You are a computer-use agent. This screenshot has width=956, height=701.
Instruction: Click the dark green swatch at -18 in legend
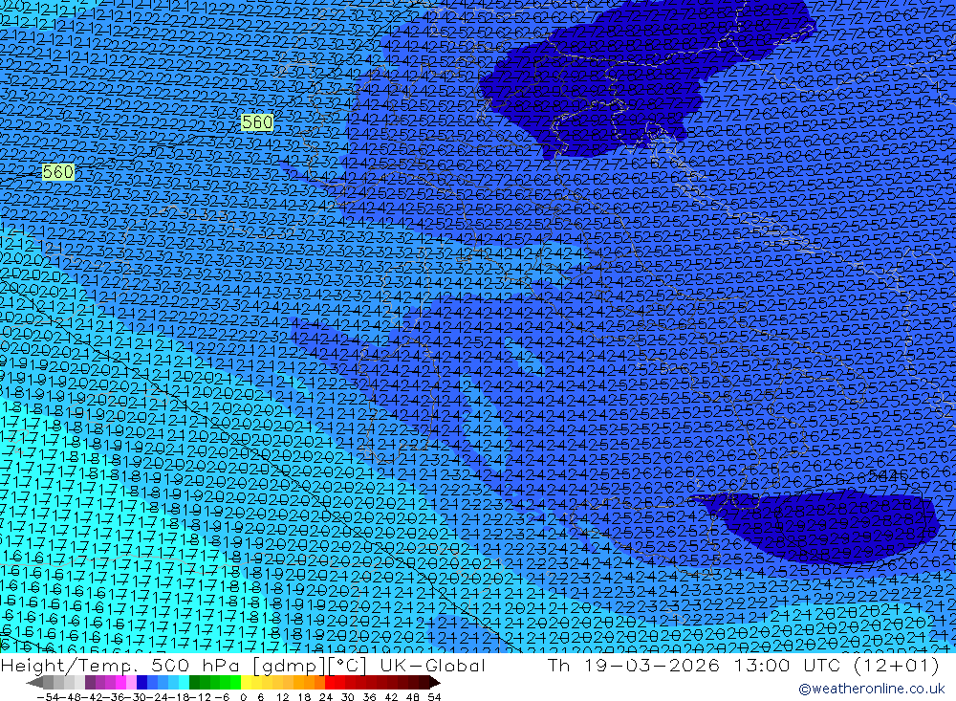point(194,683)
